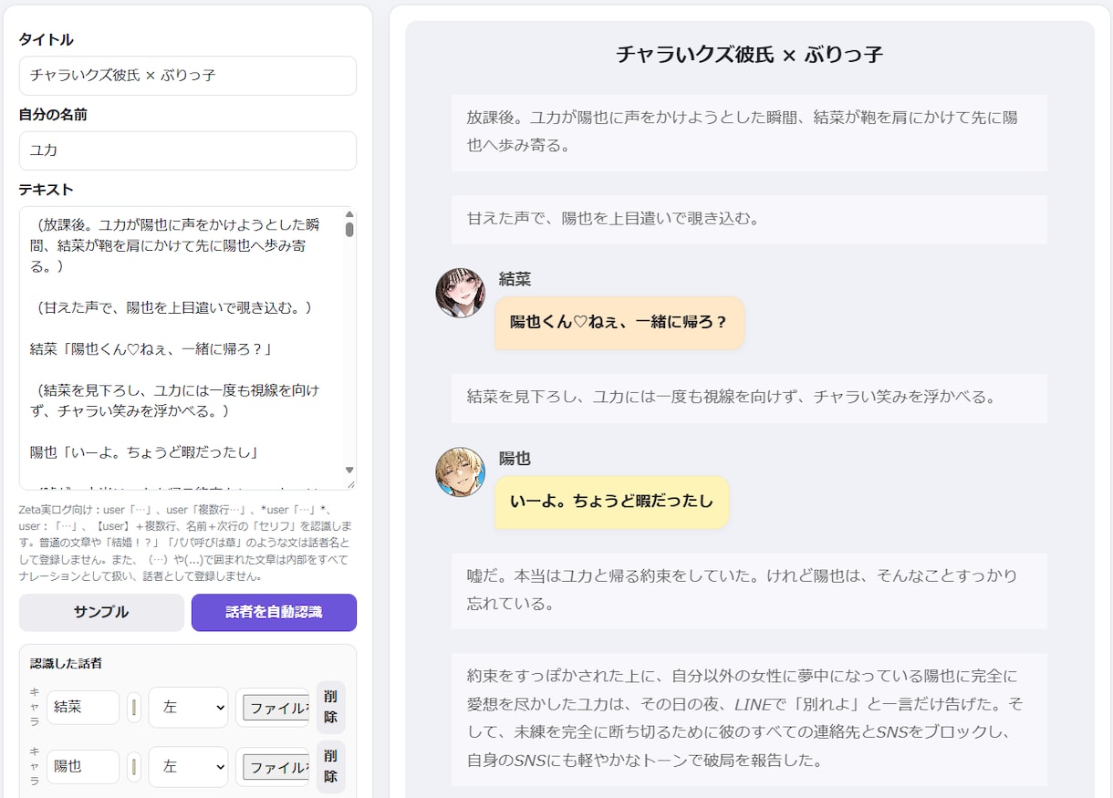
Task: Click the preview title チャラいクズ彼氏 × ぶりっ子
Action: tap(749, 55)
